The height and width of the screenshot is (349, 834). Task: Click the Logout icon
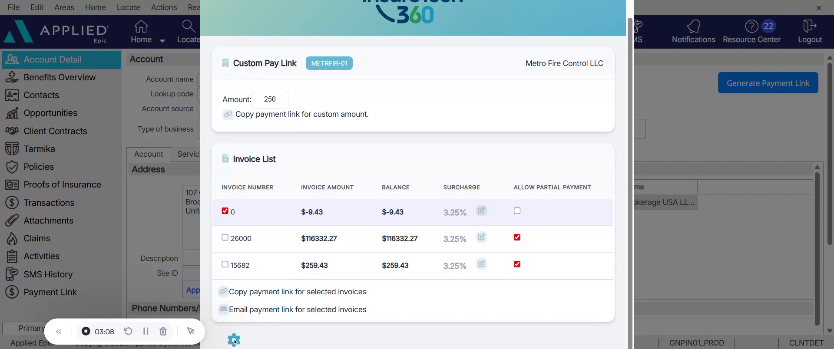point(810,26)
